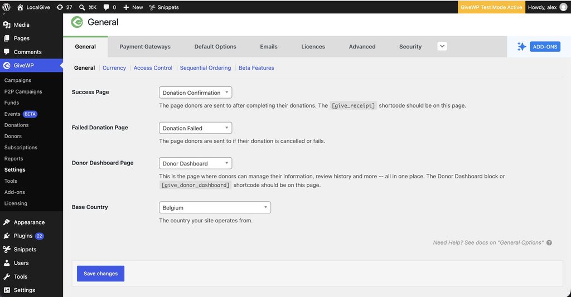Switch to the Default Options tab
The width and height of the screenshot is (571, 297).
(x=215, y=47)
